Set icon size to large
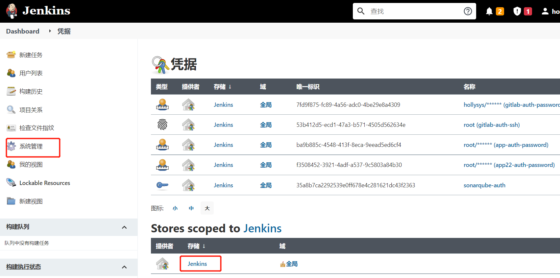The width and height of the screenshot is (560, 278). (x=207, y=208)
